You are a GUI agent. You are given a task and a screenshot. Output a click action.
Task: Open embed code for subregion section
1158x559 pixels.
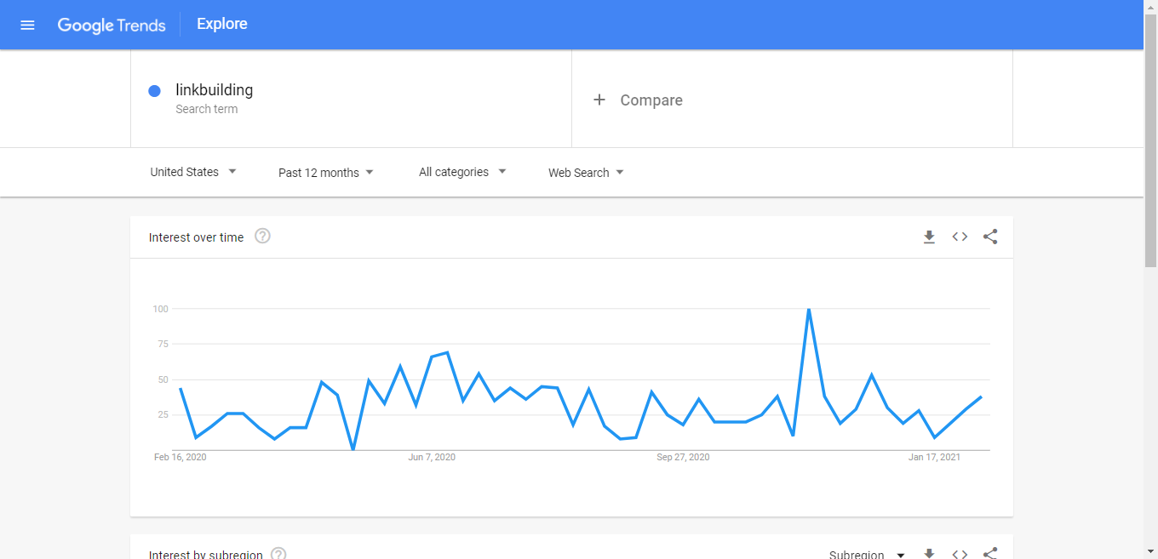[960, 553]
